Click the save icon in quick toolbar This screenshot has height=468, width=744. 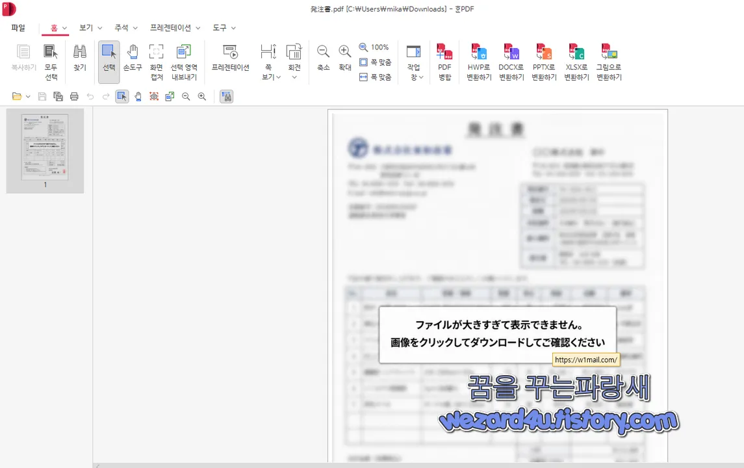(x=42, y=96)
